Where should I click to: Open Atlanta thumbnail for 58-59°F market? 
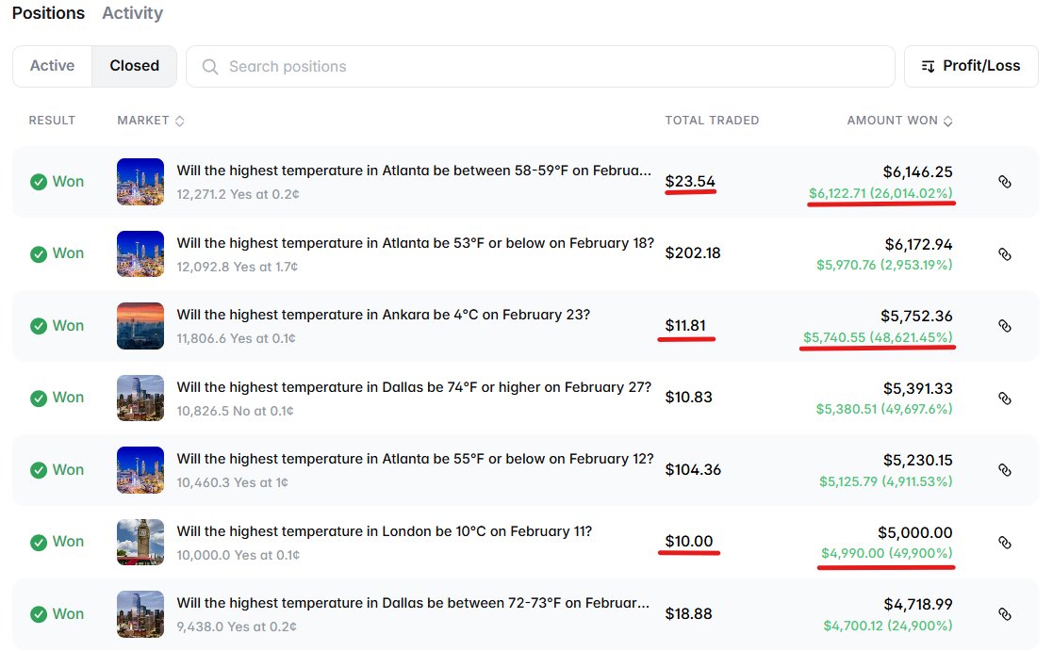tap(140, 182)
